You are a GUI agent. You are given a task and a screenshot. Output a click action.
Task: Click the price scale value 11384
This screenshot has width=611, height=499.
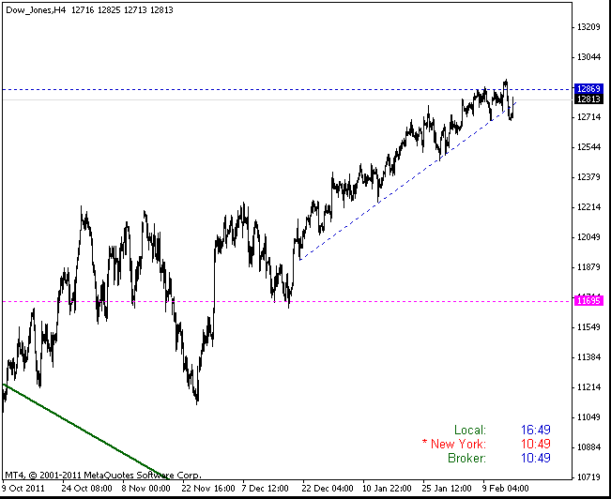tap(588, 357)
